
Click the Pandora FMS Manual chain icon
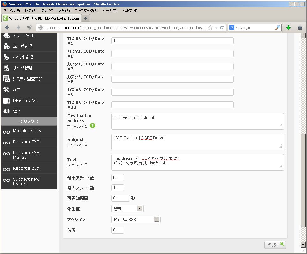point(6,154)
